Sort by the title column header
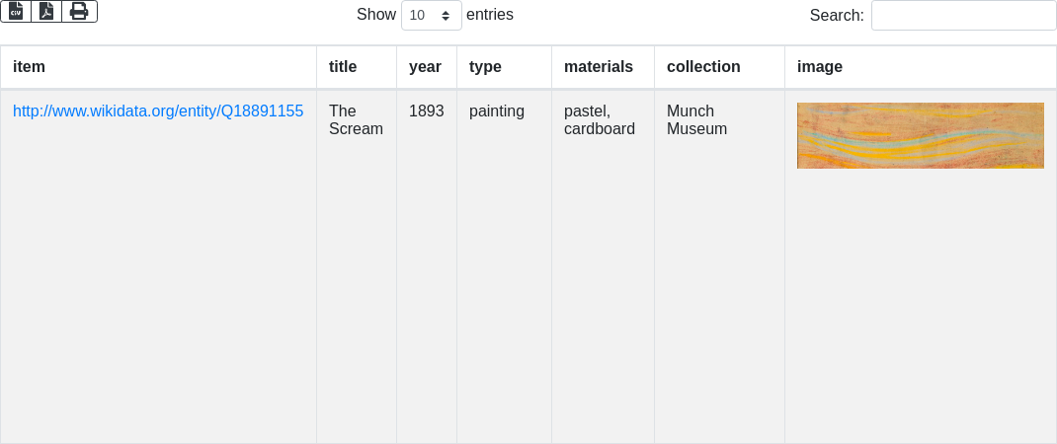This screenshot has width=1057, height=444. [x=343, y=67]
